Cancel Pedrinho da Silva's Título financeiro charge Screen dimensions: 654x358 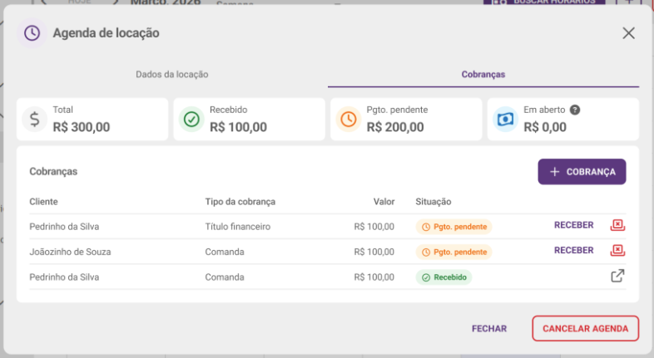(617, 225)
